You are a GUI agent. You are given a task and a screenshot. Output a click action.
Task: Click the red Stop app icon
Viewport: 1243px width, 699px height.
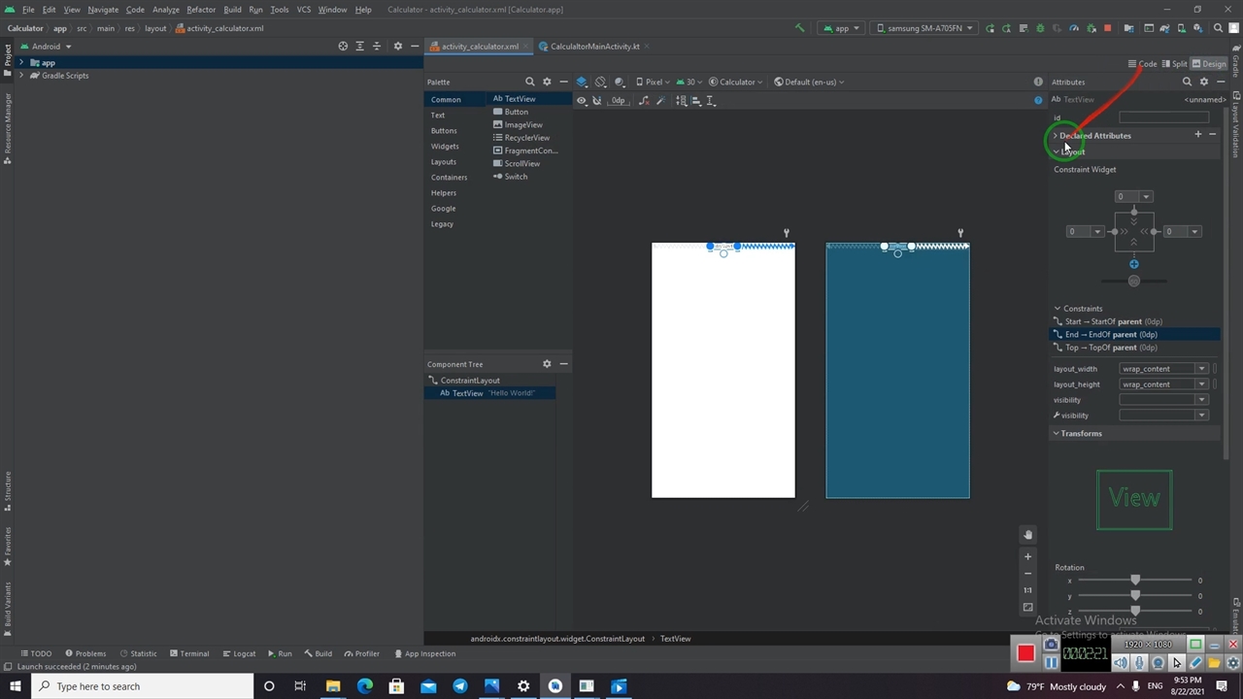1107,28
